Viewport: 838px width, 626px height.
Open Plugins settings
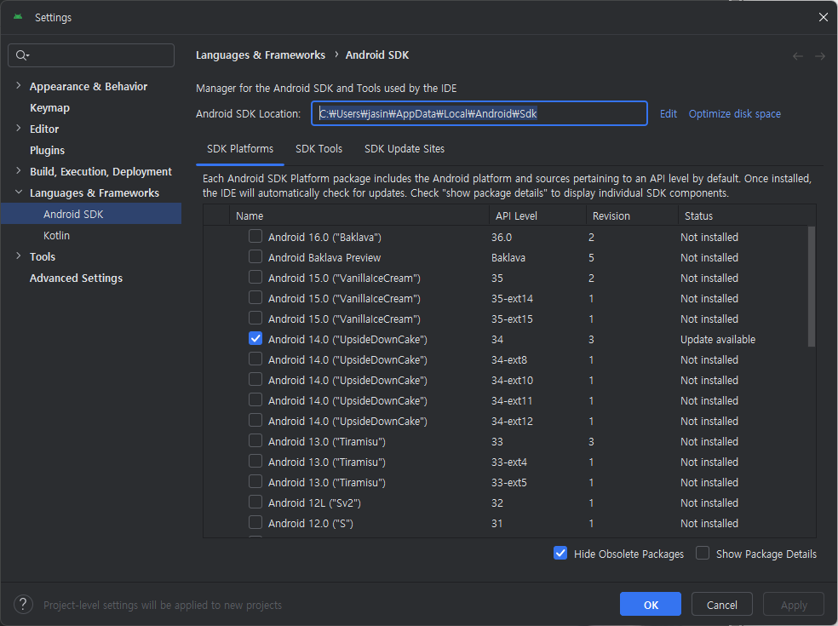point(47,150)
